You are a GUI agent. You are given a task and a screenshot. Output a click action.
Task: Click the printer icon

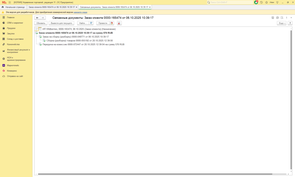coord(277,18)
